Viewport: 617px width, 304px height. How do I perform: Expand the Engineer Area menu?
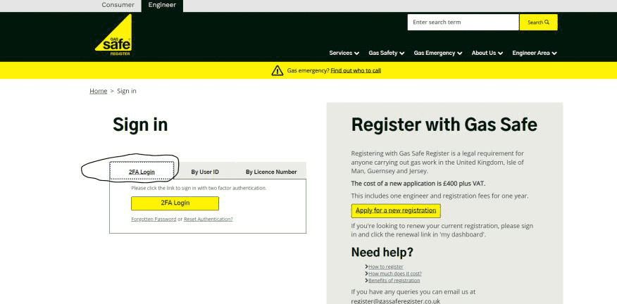[535, 53]
